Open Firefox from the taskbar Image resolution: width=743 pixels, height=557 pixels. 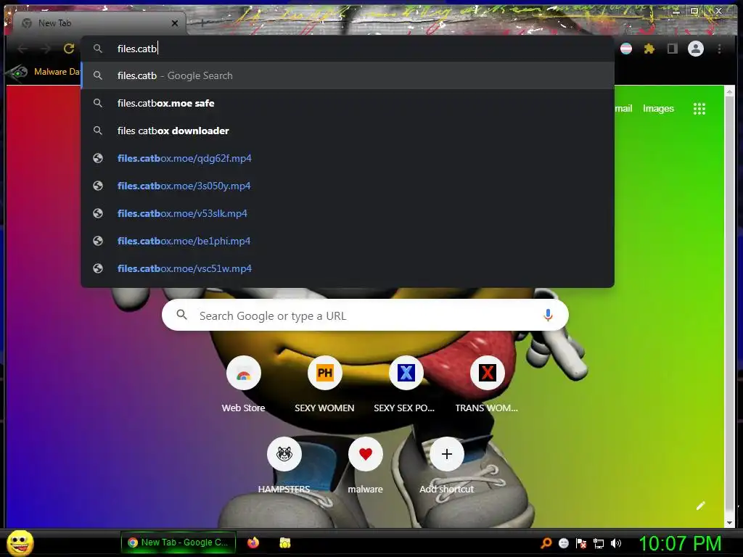[x=253, y=542]
